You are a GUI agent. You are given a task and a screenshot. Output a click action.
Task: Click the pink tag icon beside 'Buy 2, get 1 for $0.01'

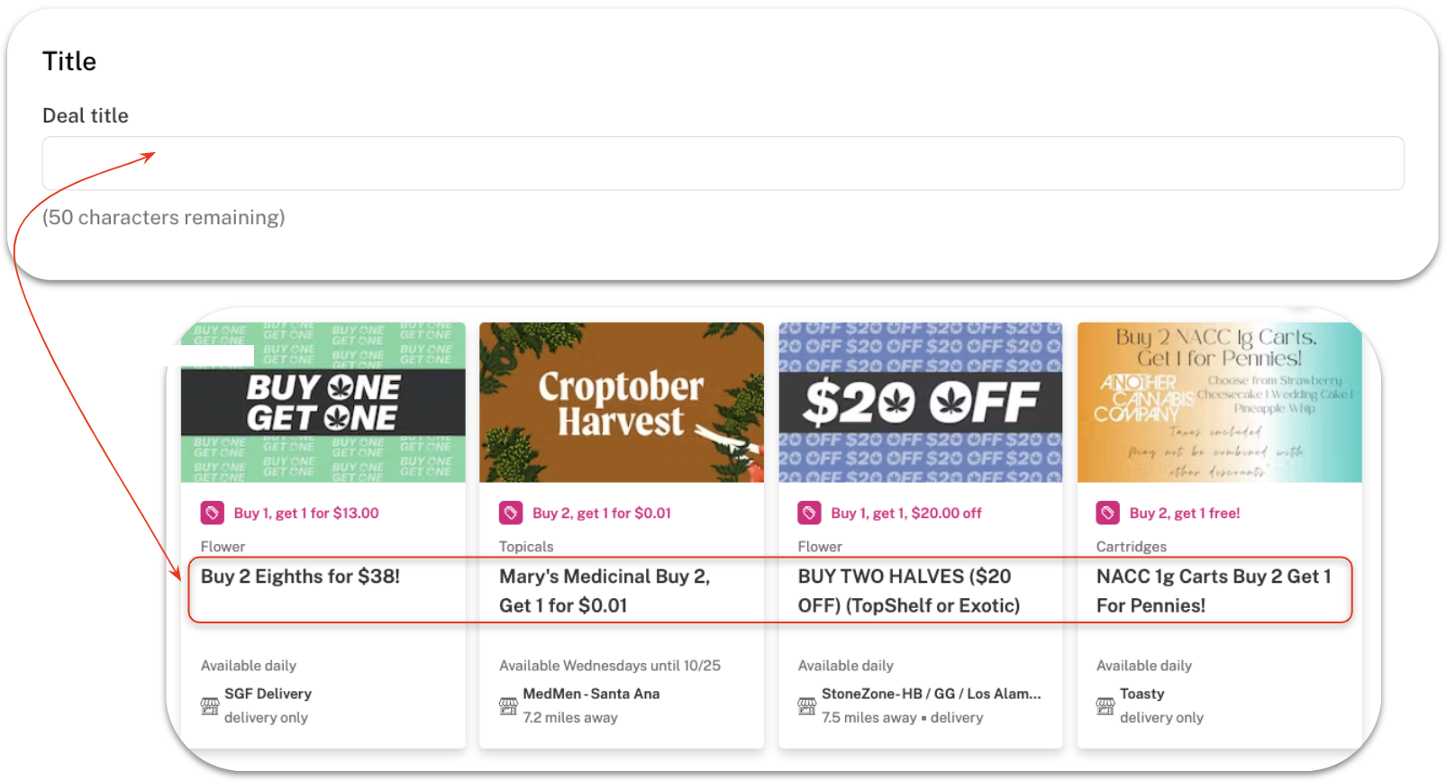(511, 513)
